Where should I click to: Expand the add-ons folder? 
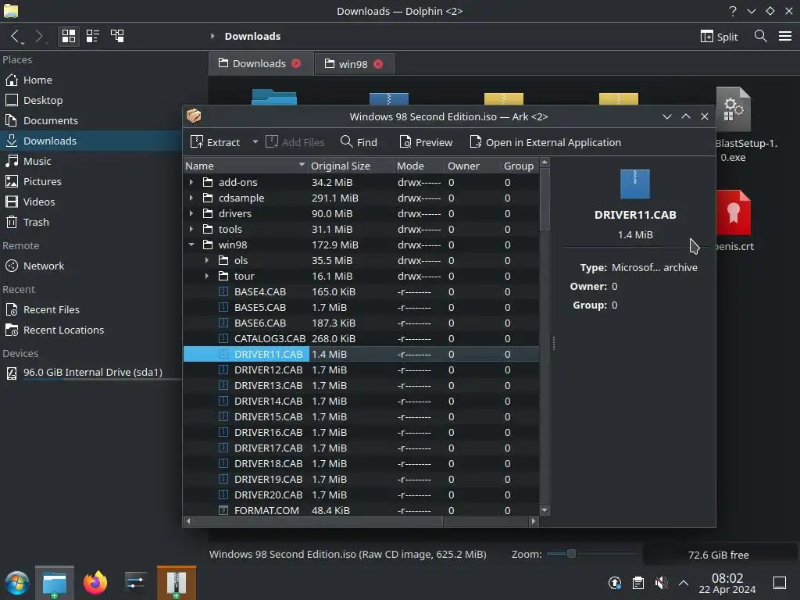[x=191, y=182]
